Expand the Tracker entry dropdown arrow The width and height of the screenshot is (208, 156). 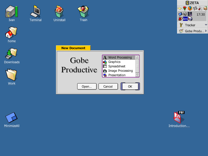click(x=206, y=25)
